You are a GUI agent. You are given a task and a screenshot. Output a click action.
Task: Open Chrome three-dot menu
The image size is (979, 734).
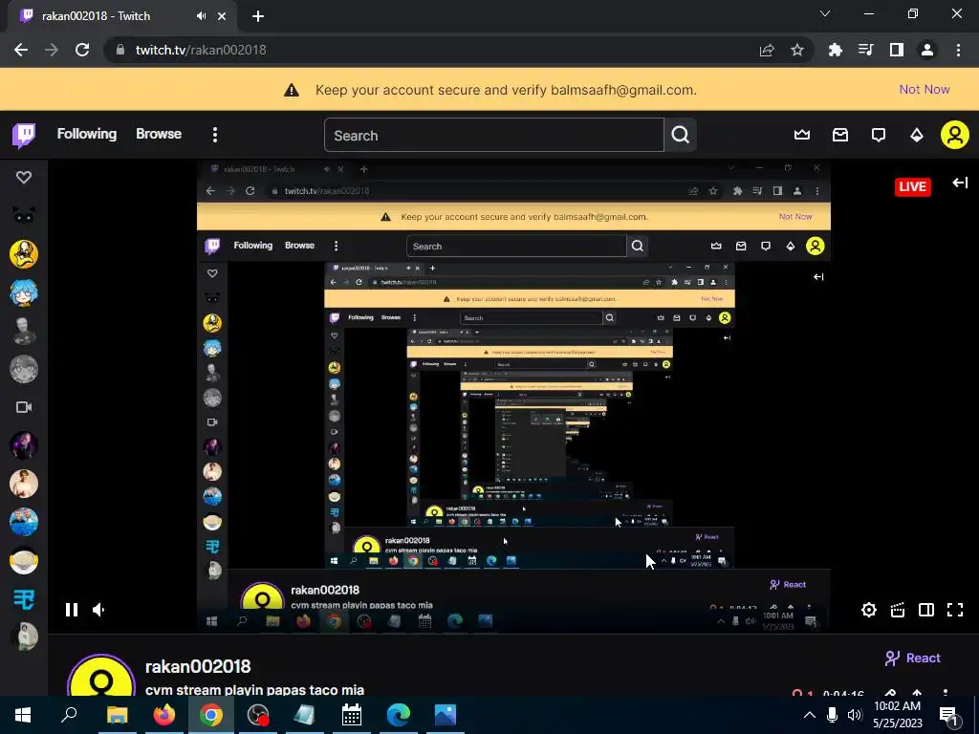958,50
